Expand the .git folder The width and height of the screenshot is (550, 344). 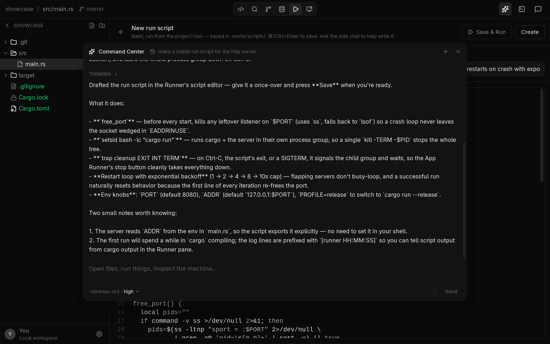[5, 42]
